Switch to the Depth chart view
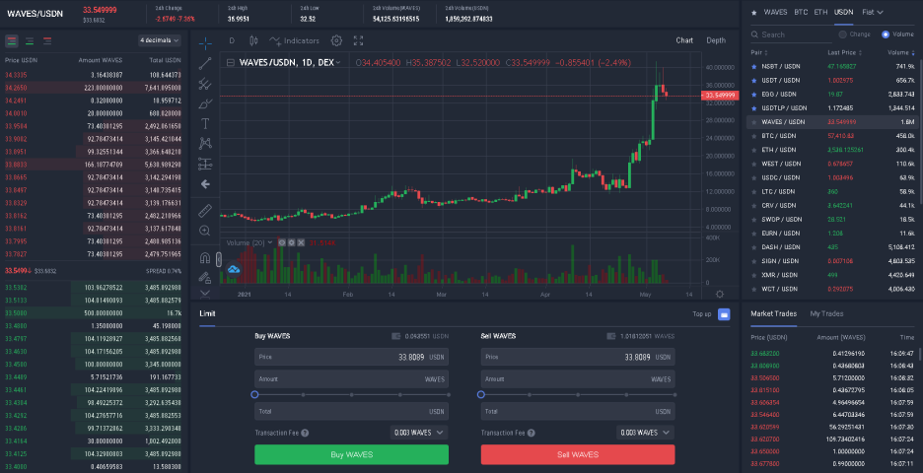 (716, 40)
